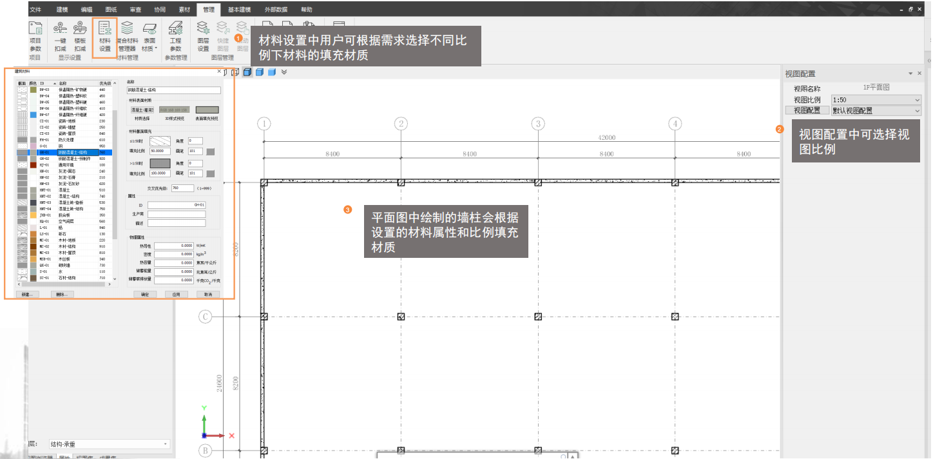Click 新建 in the material dialog
The width and height of the screenshot is (933, 459).
click(x=26, y=294)
